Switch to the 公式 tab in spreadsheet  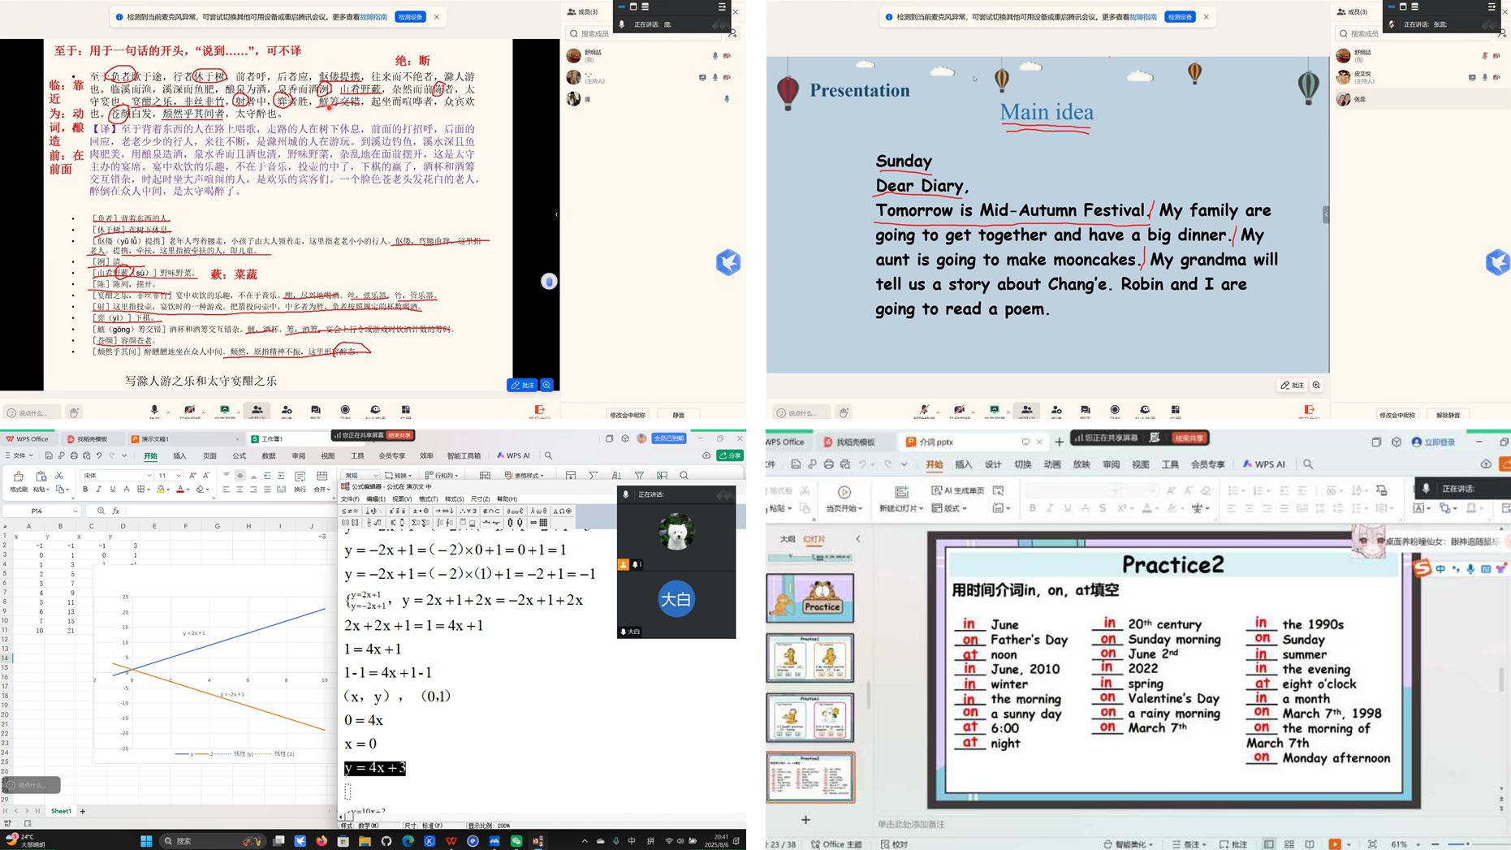pyautogui.click(x=239, y=456)
